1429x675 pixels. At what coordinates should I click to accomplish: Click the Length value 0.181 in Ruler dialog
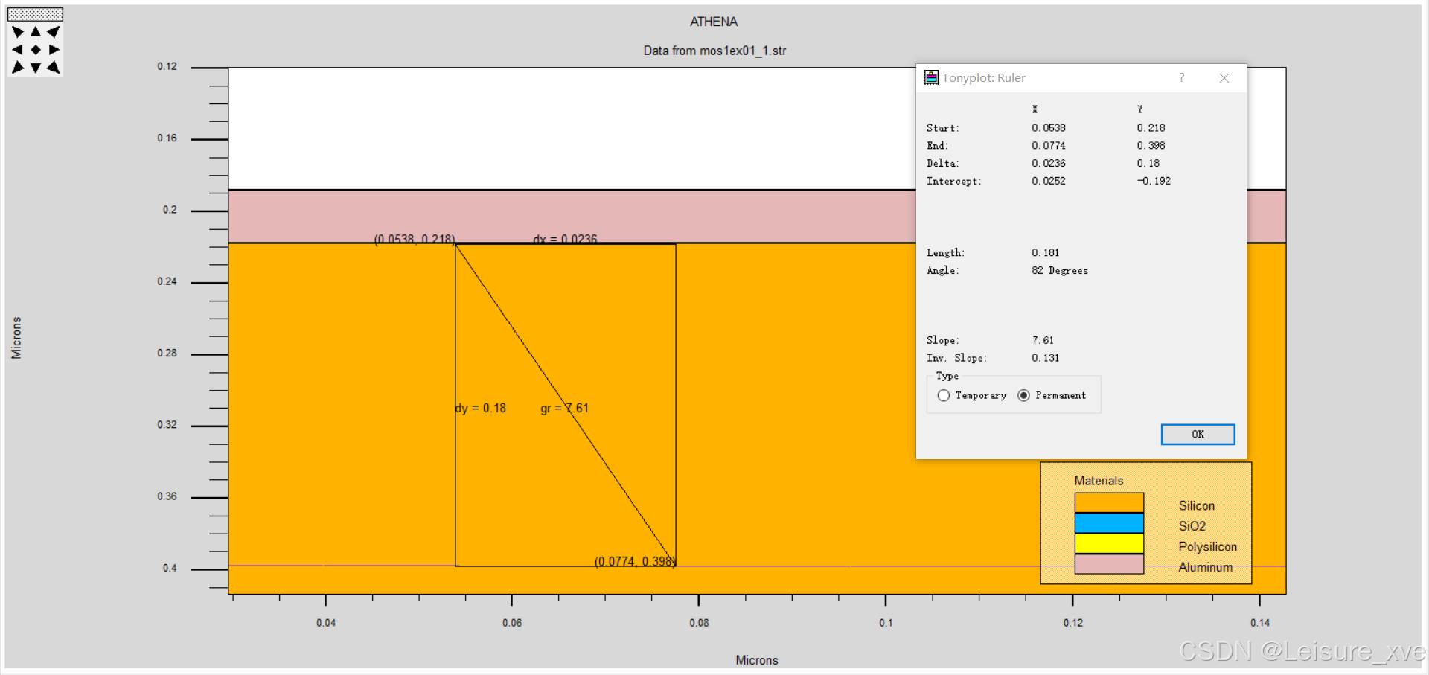(1045, 253)
